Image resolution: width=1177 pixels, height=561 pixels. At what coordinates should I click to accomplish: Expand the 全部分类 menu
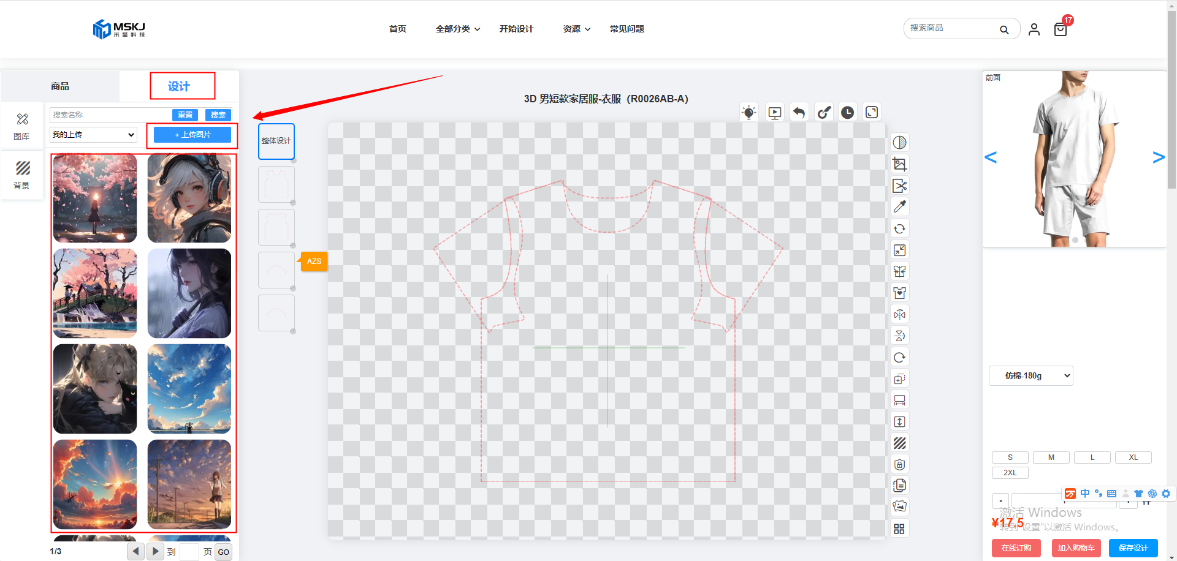click(457, 29)
